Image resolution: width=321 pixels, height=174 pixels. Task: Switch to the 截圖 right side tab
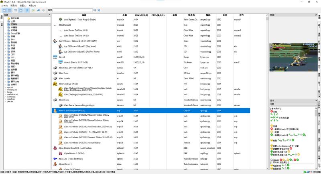319,17
